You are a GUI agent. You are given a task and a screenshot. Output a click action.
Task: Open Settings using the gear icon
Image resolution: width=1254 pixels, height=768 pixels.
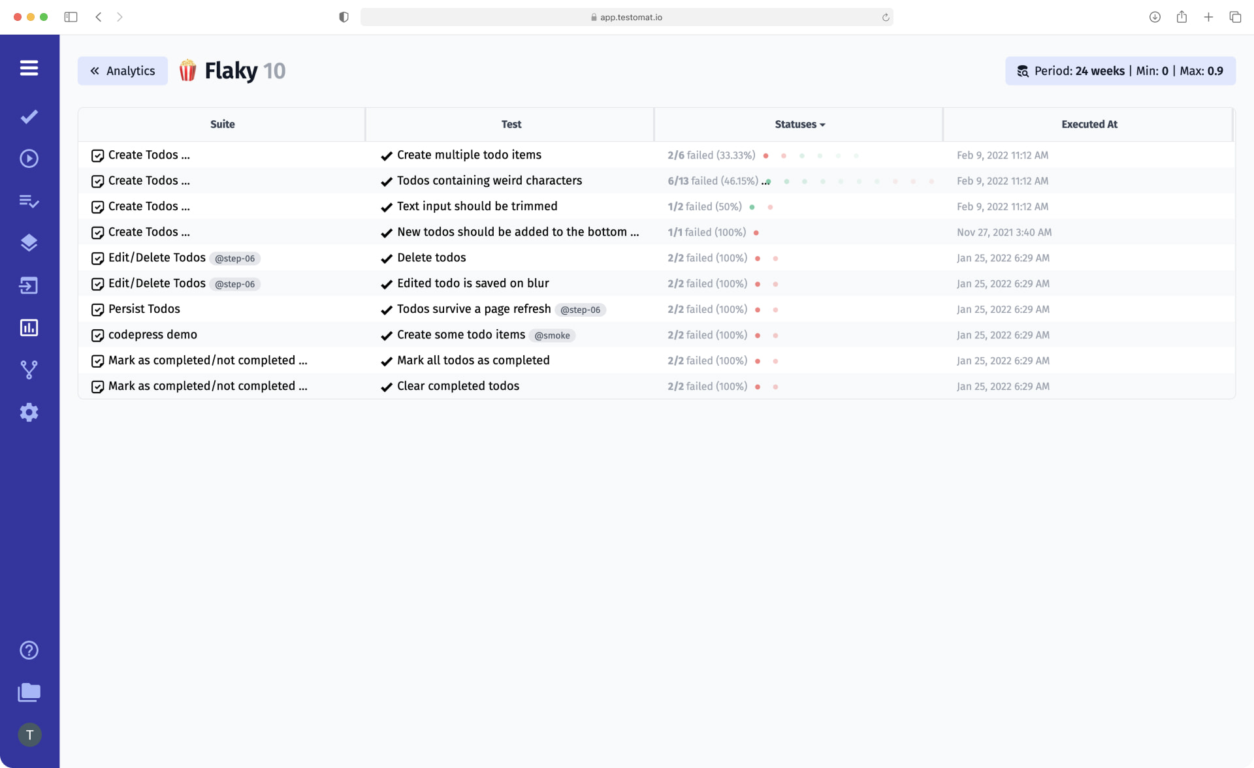click(29, 412)
